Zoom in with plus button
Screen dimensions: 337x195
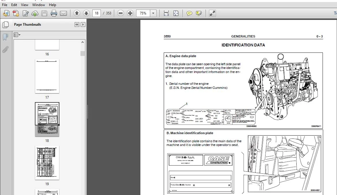(130, 13)
